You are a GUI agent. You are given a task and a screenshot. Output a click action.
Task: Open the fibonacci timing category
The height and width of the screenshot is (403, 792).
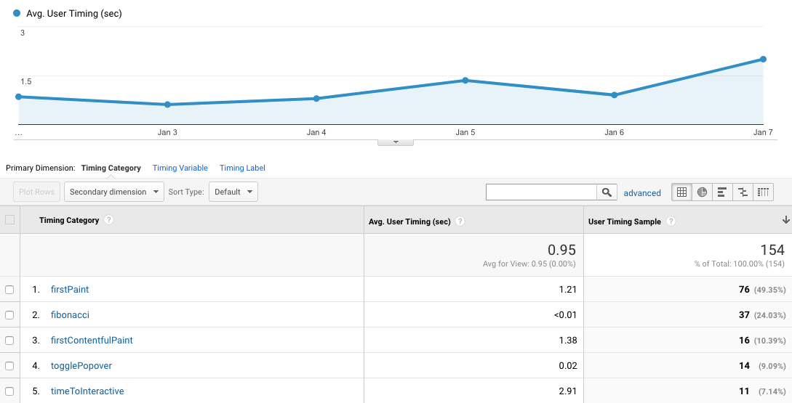(70, 314)
